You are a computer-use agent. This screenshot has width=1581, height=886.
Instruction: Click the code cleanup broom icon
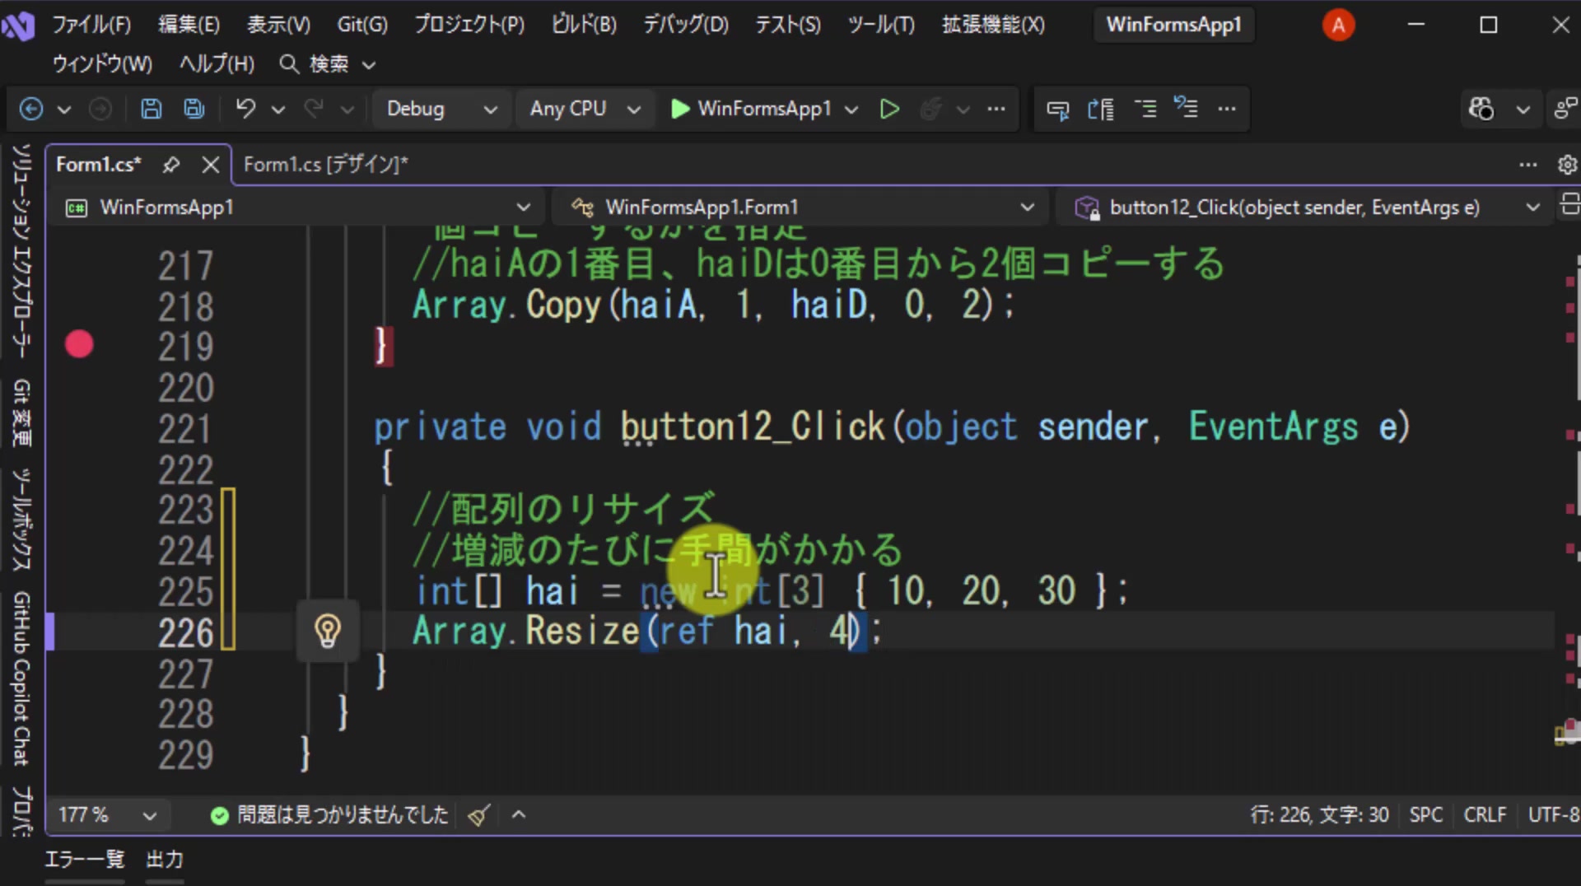(478, 815)
